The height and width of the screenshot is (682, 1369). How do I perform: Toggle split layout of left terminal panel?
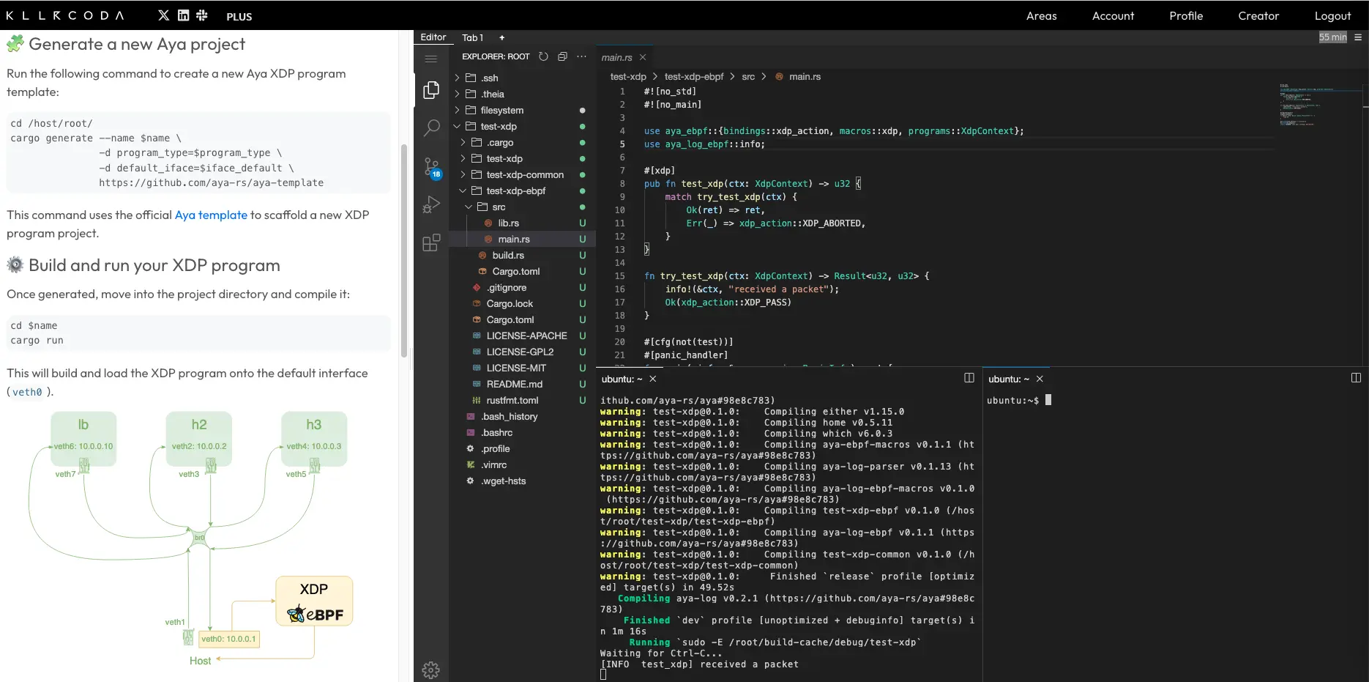tap(969, 378)
